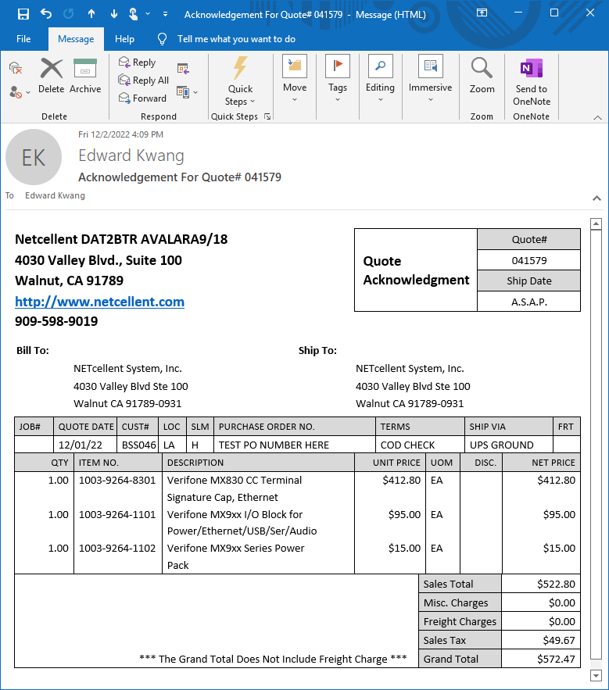Click the sender name Edward Kwang
The image size is (609, 690).
point(131,156)
